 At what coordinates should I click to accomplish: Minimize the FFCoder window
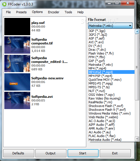coord(109,3)
